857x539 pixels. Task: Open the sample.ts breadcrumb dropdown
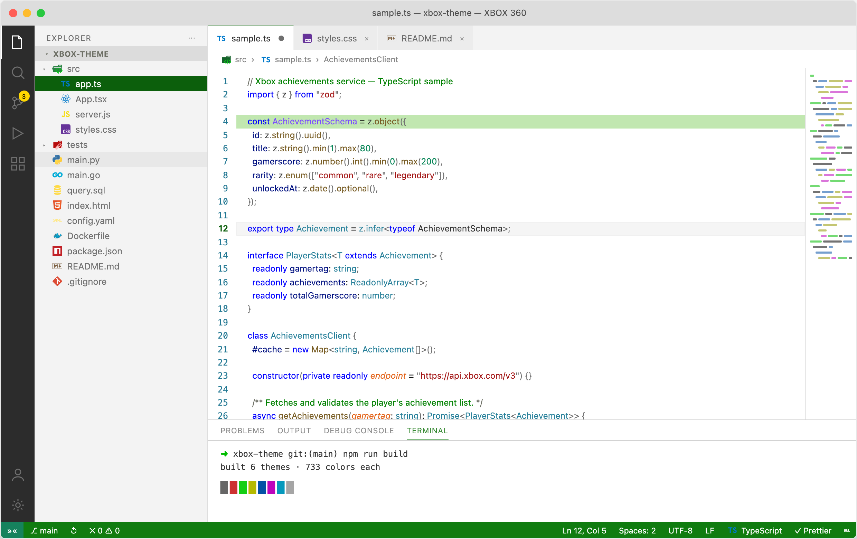click(293, 59)
